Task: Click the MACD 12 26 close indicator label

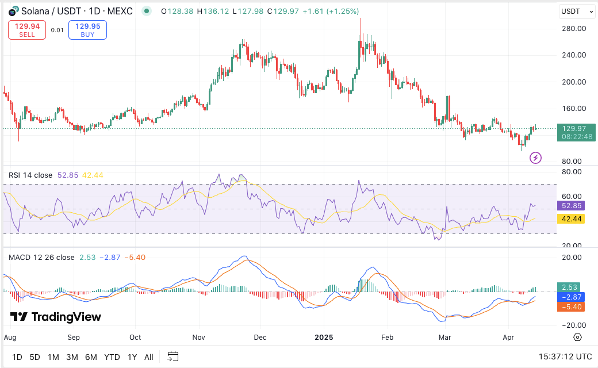Action: coord(41,257)
